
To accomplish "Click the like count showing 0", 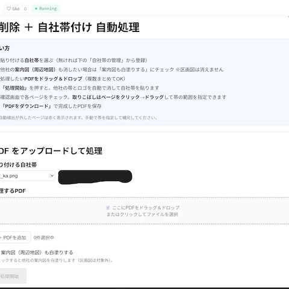I will pos(25,8).
